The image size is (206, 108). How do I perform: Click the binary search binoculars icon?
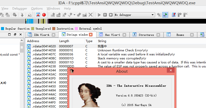tap(8, 15)
